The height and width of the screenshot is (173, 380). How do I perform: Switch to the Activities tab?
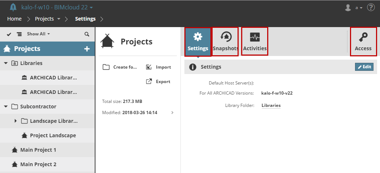(255, 42)
